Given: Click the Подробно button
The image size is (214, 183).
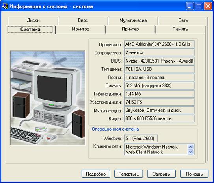Looking at the screenshot, I should pyautogui.click(x=96, y=174).
